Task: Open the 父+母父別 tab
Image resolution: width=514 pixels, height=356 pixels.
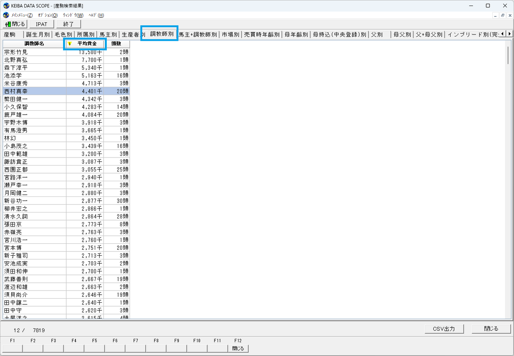Action: pyautogui.click(x=429, y=34)
